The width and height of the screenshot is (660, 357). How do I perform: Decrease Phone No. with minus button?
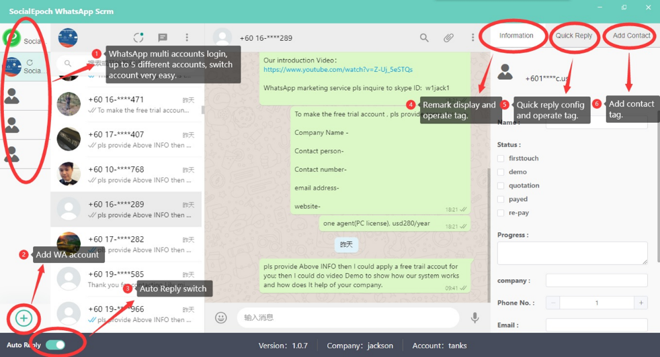552,303
